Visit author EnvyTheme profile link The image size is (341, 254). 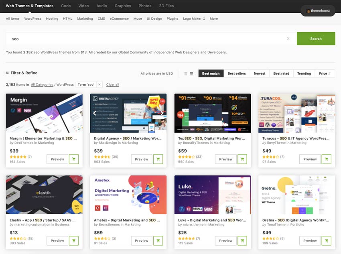(276, 143)
